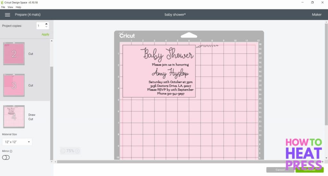
Task: Click the Cut label beside mat 3
Action: pyautogui.click(x=31, y=85)
